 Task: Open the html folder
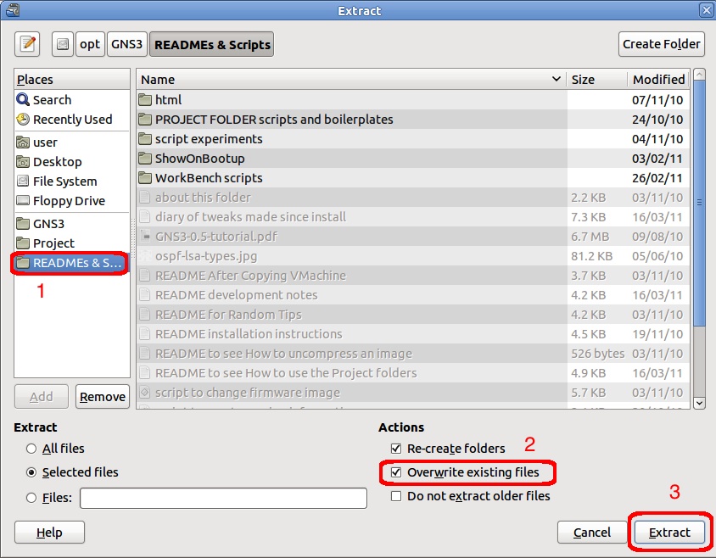[168, 100]
